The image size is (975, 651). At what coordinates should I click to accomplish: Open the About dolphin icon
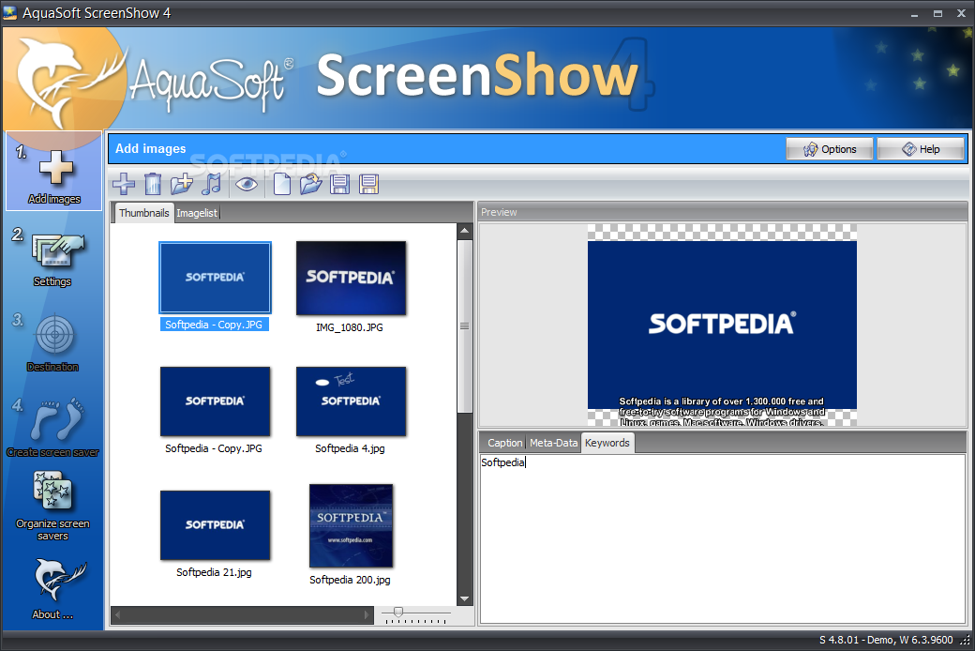coord(52,589)
